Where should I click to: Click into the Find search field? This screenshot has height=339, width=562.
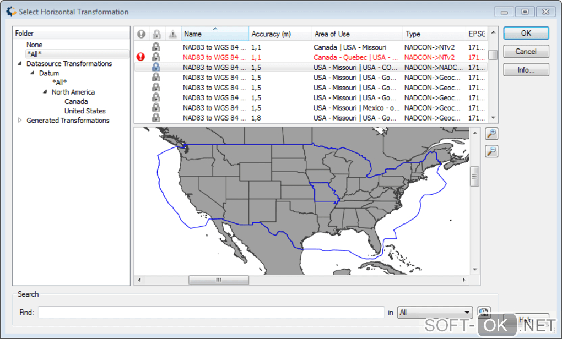click(211, 313)
